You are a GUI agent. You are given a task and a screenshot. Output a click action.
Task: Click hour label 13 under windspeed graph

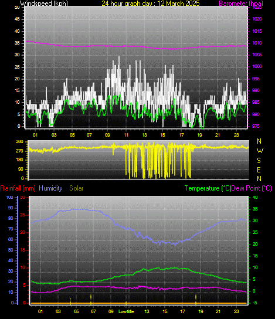(x=144, y=135)
